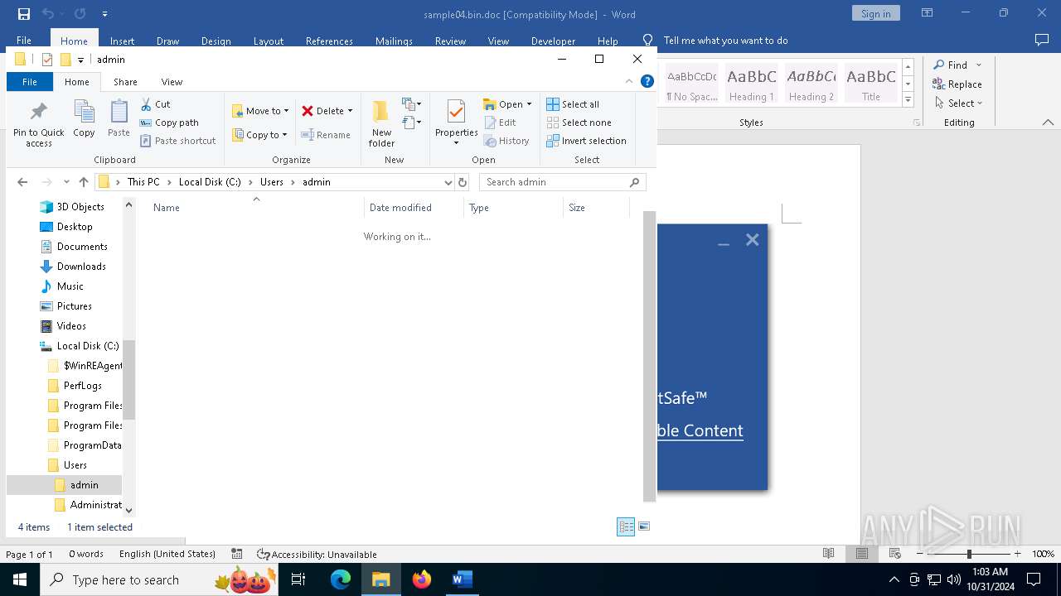Viewport: 1061px width, 596px height.
Task: Open Word Select dropdown
Action: pos(958,103)
